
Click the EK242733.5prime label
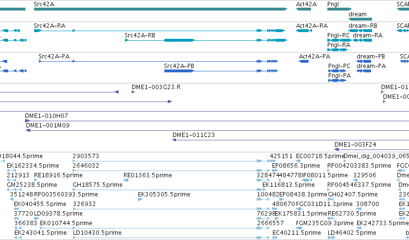pos(383,223)
